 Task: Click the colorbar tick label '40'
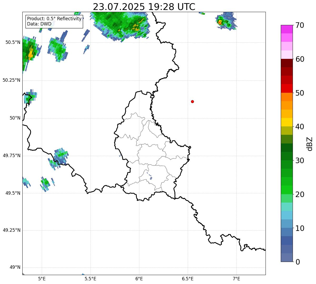point(300,127)
